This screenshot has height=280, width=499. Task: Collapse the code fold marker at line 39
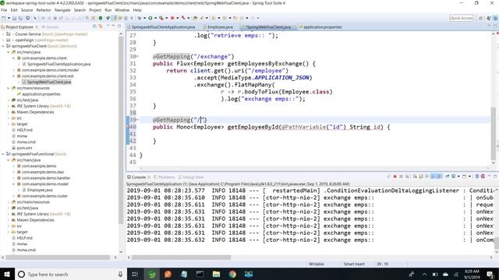pyautogui.click(x=138, y=120)
